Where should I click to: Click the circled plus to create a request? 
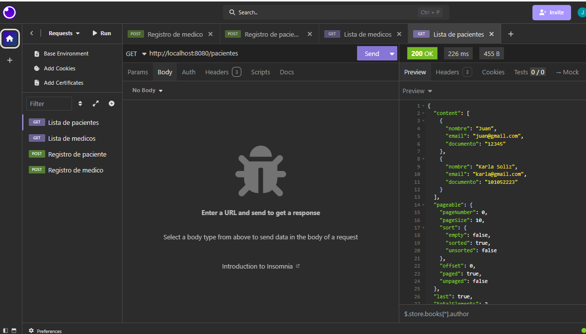coord(111,104)
